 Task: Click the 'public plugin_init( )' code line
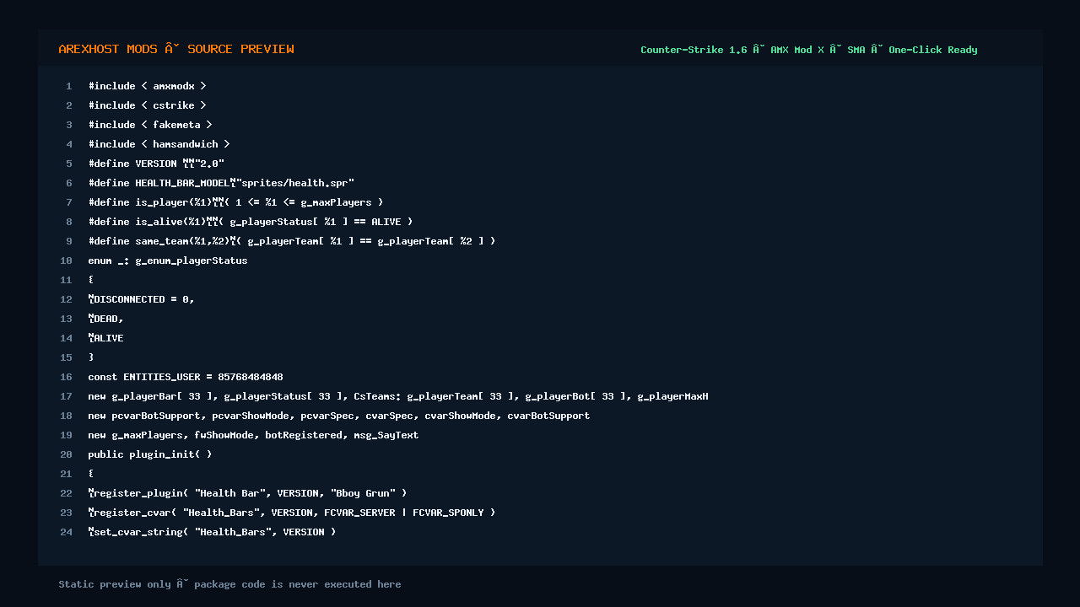click(x=150, y=454)
